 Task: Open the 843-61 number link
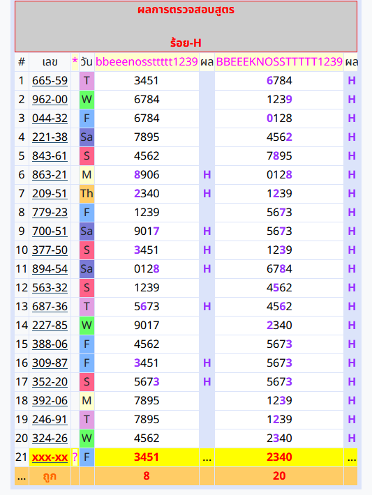pos(50,156)
